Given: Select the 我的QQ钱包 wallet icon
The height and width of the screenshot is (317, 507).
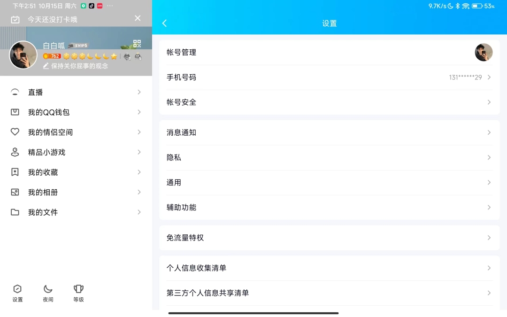Looking at the screenshot, I should [x=15, y=112].
